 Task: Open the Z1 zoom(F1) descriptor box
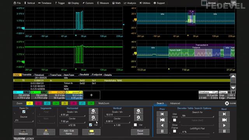point(74,95)
